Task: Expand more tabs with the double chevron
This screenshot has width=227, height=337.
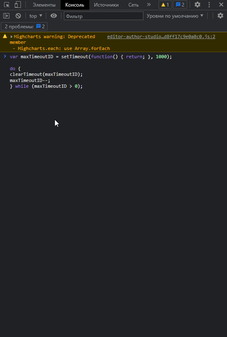Action: [x=149, y=5]
